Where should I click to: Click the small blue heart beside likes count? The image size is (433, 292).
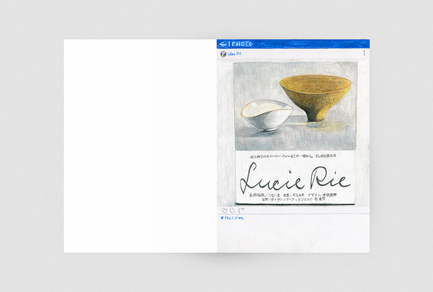(x=222, y=218)
